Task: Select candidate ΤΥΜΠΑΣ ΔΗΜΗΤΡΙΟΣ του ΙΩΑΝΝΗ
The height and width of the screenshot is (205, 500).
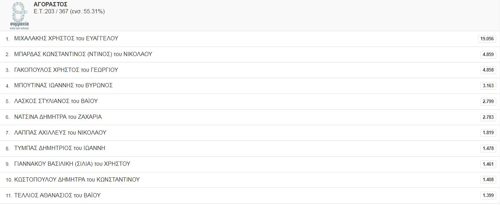Action: 60,148
